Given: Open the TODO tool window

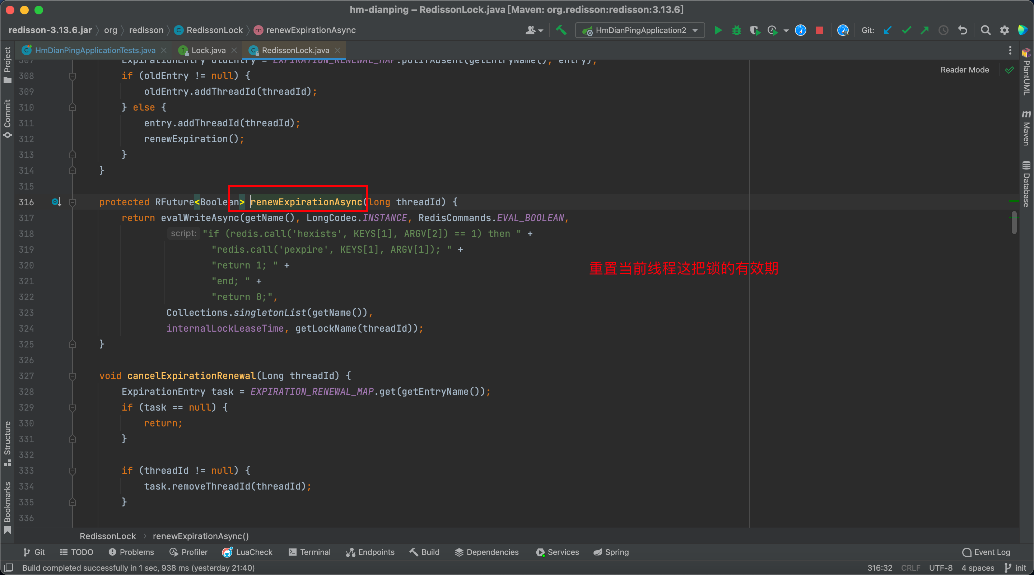Looking at the screenshot, I should (x=77, y=552).
